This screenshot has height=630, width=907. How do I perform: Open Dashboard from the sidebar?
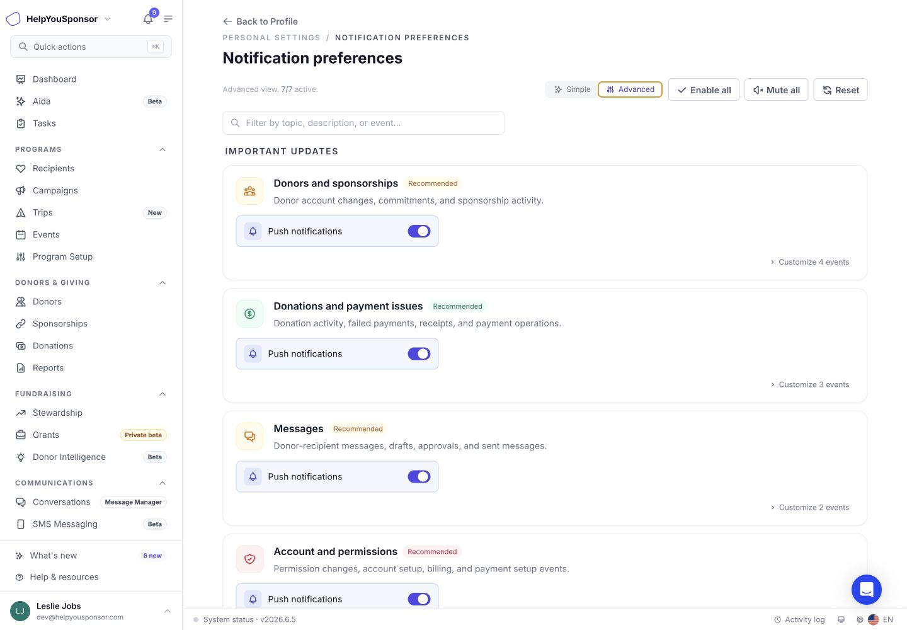[x=91, y=79]
